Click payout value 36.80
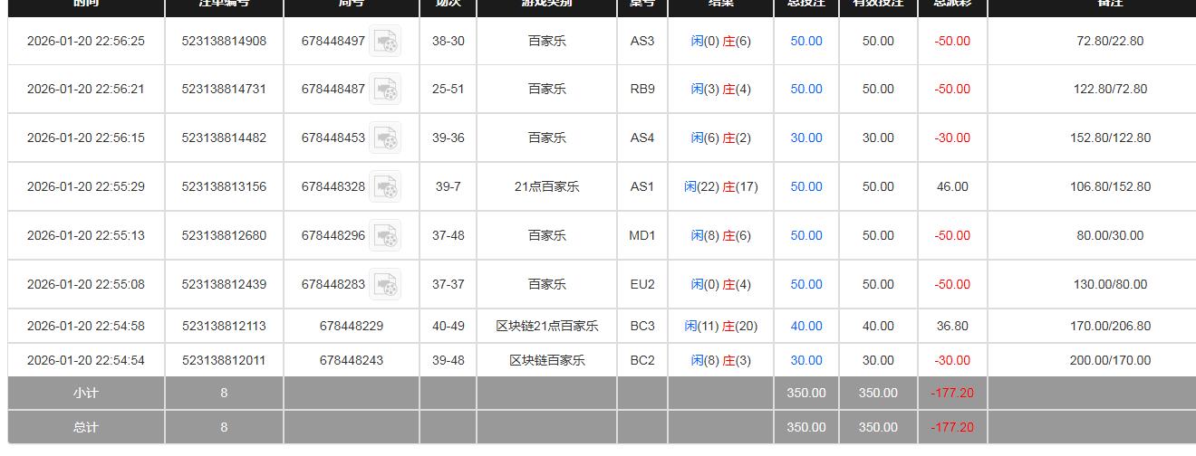Screen dimensions: 1196x456 click(x=952, y=326)
